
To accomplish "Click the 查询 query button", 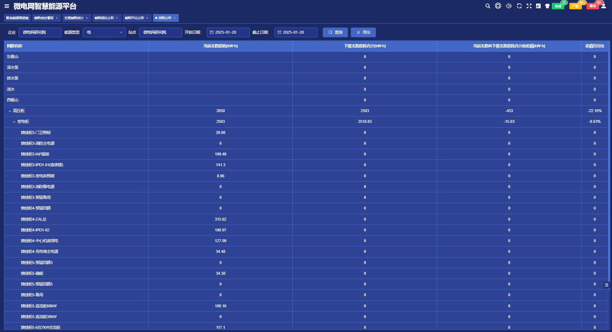I will coord(335,32).
